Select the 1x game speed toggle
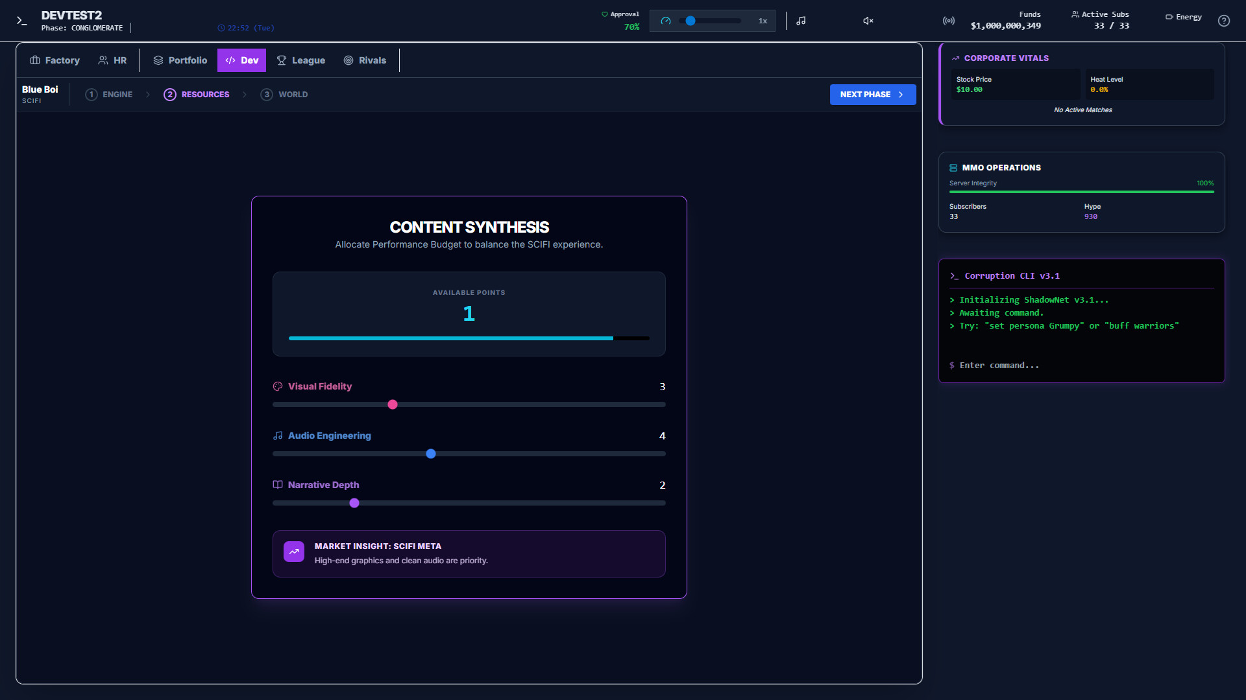The width and height of the screenshot is (1246, 700). (762, 21)
